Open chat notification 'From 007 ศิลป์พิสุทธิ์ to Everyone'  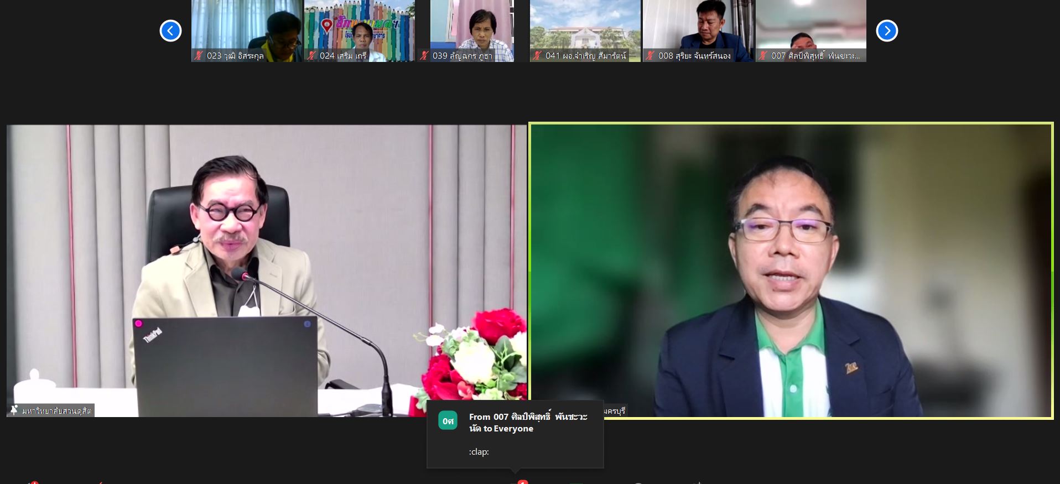[515, 434]
